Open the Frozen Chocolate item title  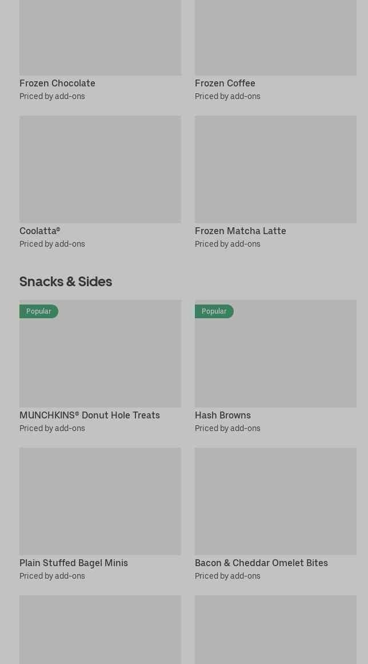[x=57, y=84]
